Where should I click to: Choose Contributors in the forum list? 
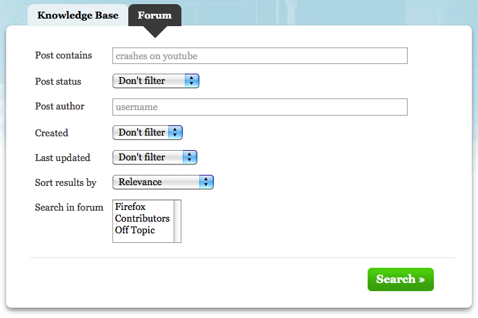[142, 218]
